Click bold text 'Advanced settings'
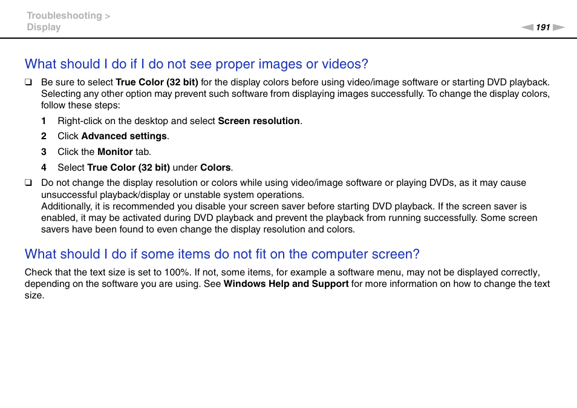This screenshot has width=577, height=408. 124,136
